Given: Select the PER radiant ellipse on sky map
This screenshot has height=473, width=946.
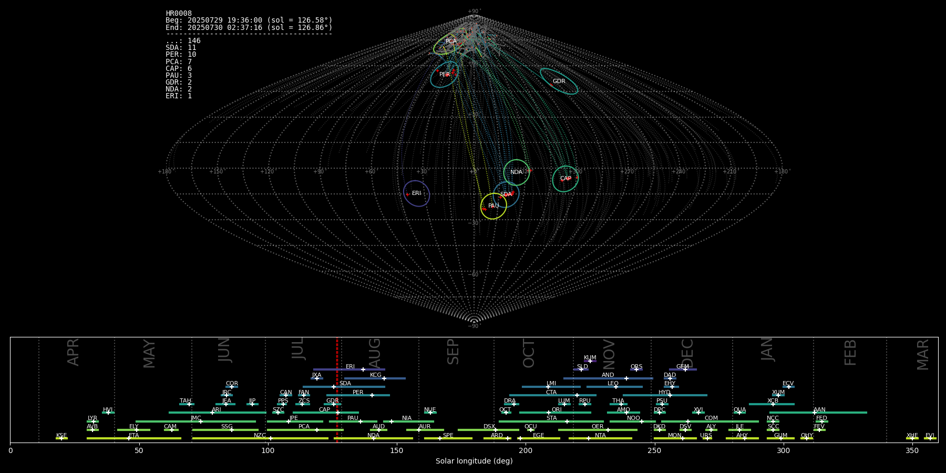Looking at the screenshot, I should (444, 74).
